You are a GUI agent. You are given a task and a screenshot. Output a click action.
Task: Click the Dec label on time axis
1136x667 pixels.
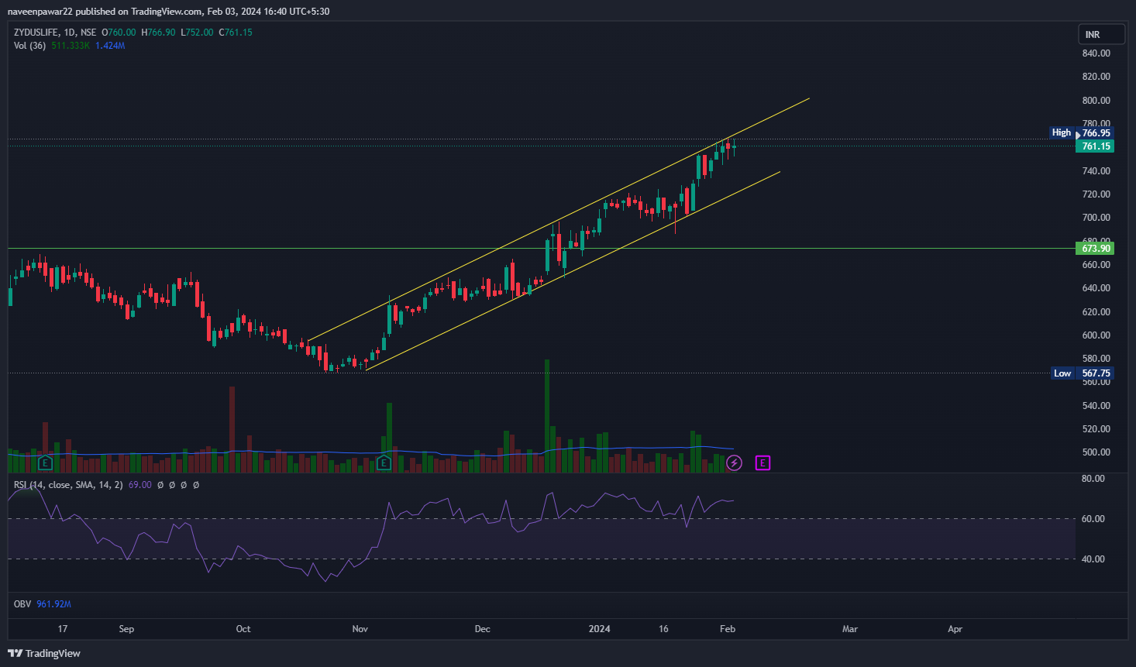483,629
